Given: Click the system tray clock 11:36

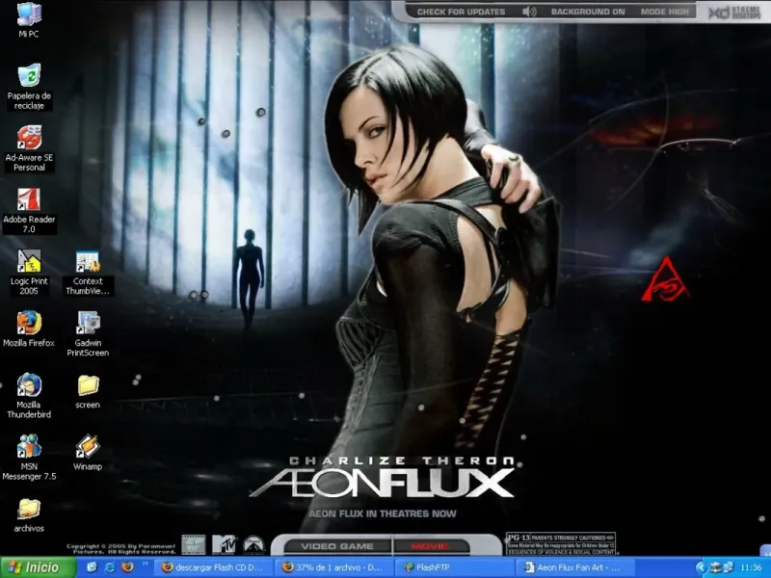Looking at the screenshot, I should point(751,567).
